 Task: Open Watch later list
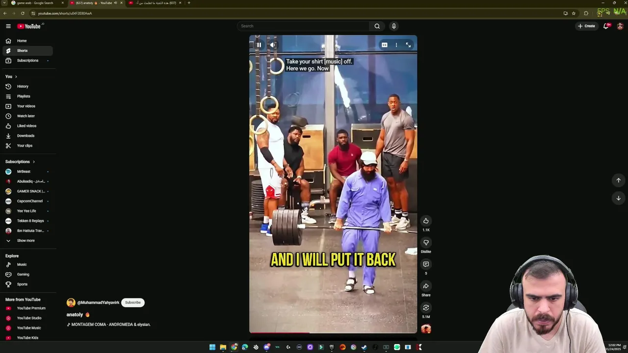click(27, 116)
